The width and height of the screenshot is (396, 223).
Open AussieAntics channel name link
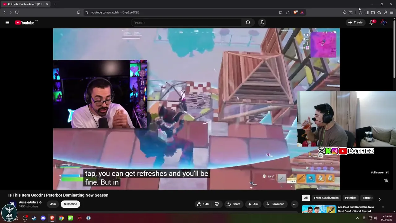pos(29,202)
